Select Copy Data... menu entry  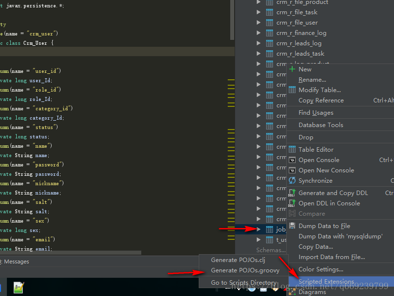click(340, 246)
